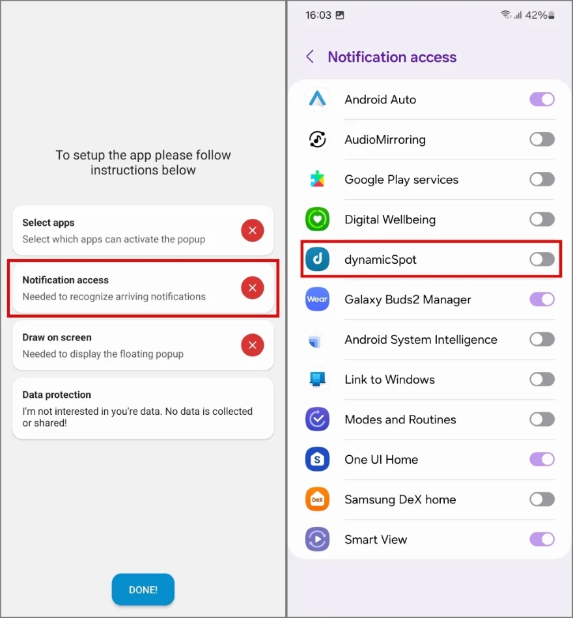
Task: Click the dynamicSpot app icon
Action: pos(317,260)
